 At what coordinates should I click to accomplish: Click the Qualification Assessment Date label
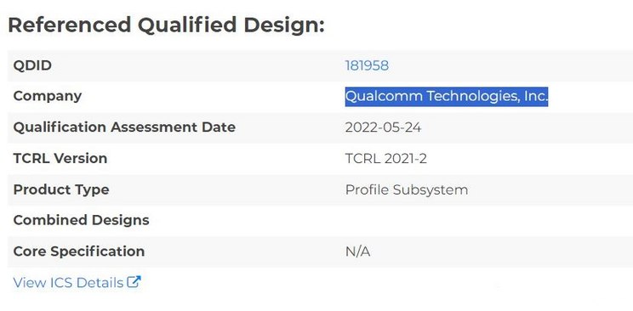(124, 127)
